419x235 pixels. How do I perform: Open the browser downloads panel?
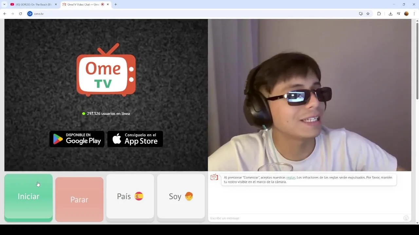click(x=391, y=14)
